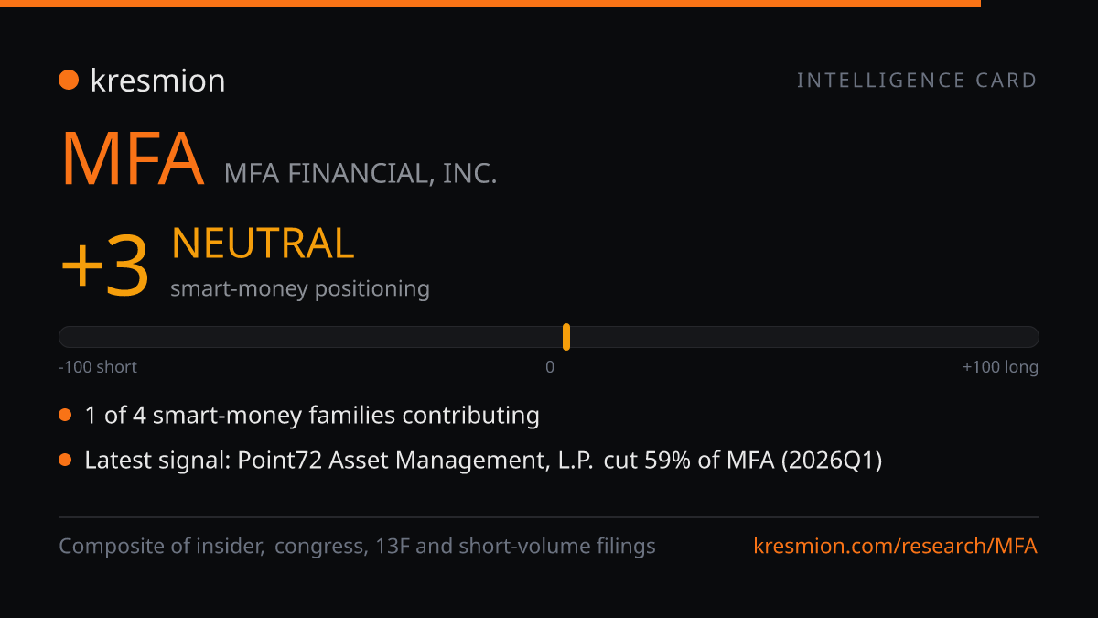Screen dimensions: 1098x618
Task: Select the smart-money positioning subtitle
Action: (x=300, y=289)
